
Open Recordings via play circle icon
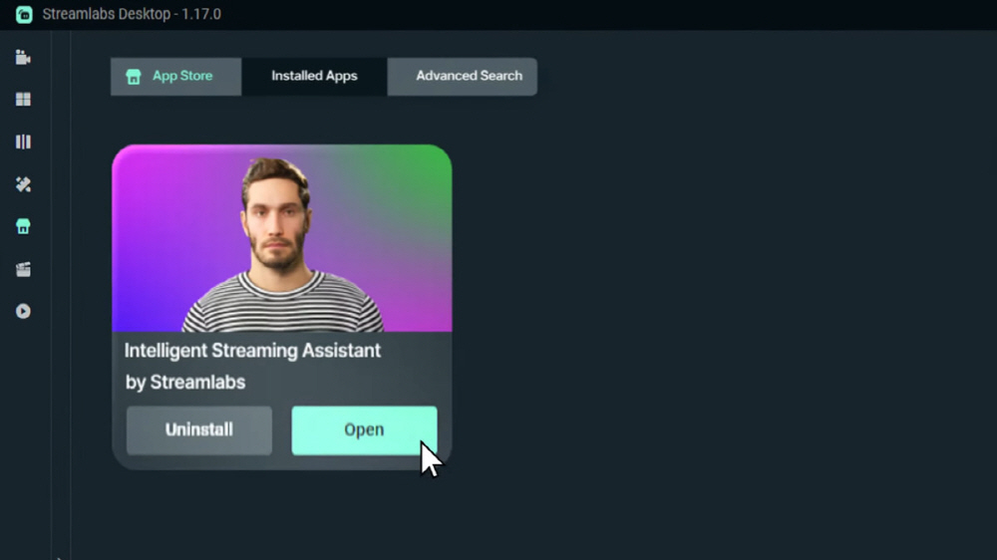pos(23,311)
